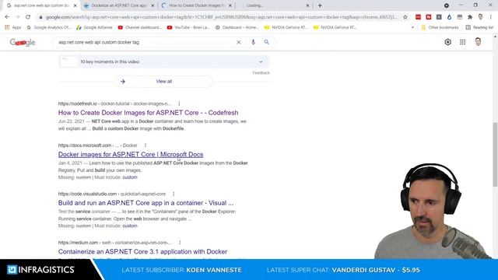Open Google search settings gear

click(x=448, y=42)
